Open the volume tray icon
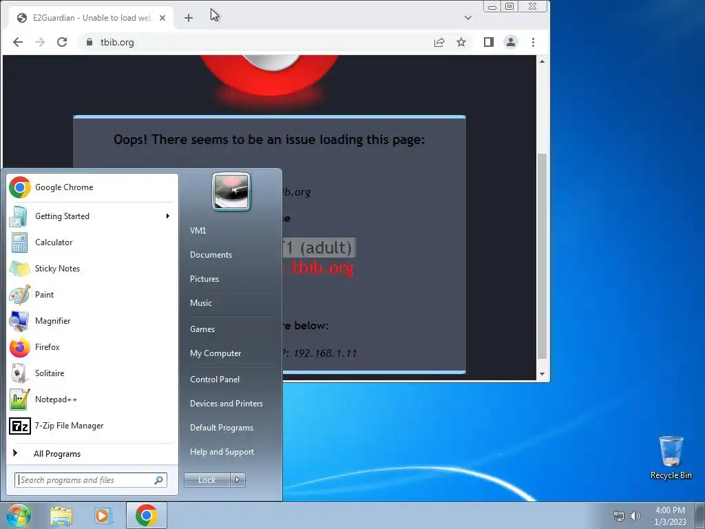 (x=635, y=516)
